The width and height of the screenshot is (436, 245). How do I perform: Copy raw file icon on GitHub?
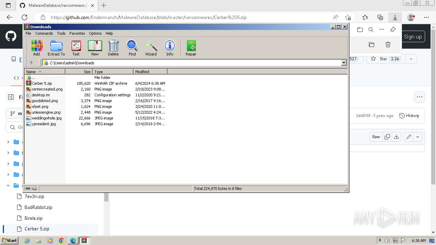[x=387, y=137]
